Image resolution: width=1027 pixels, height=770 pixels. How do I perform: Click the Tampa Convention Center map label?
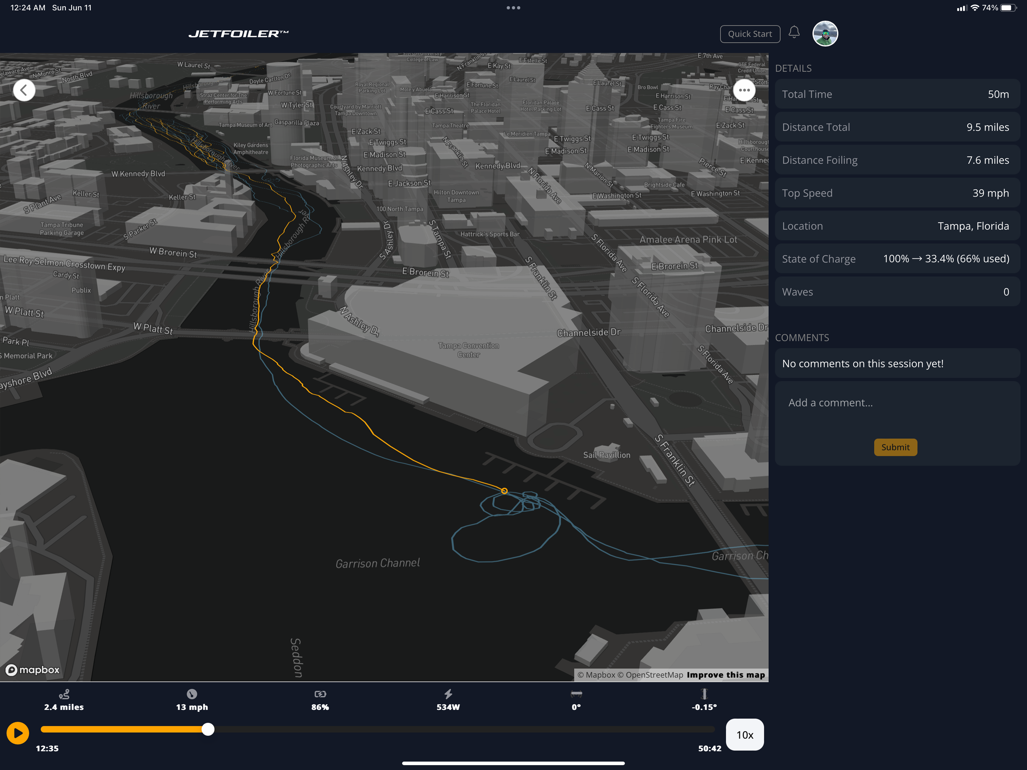pos(468,350)
